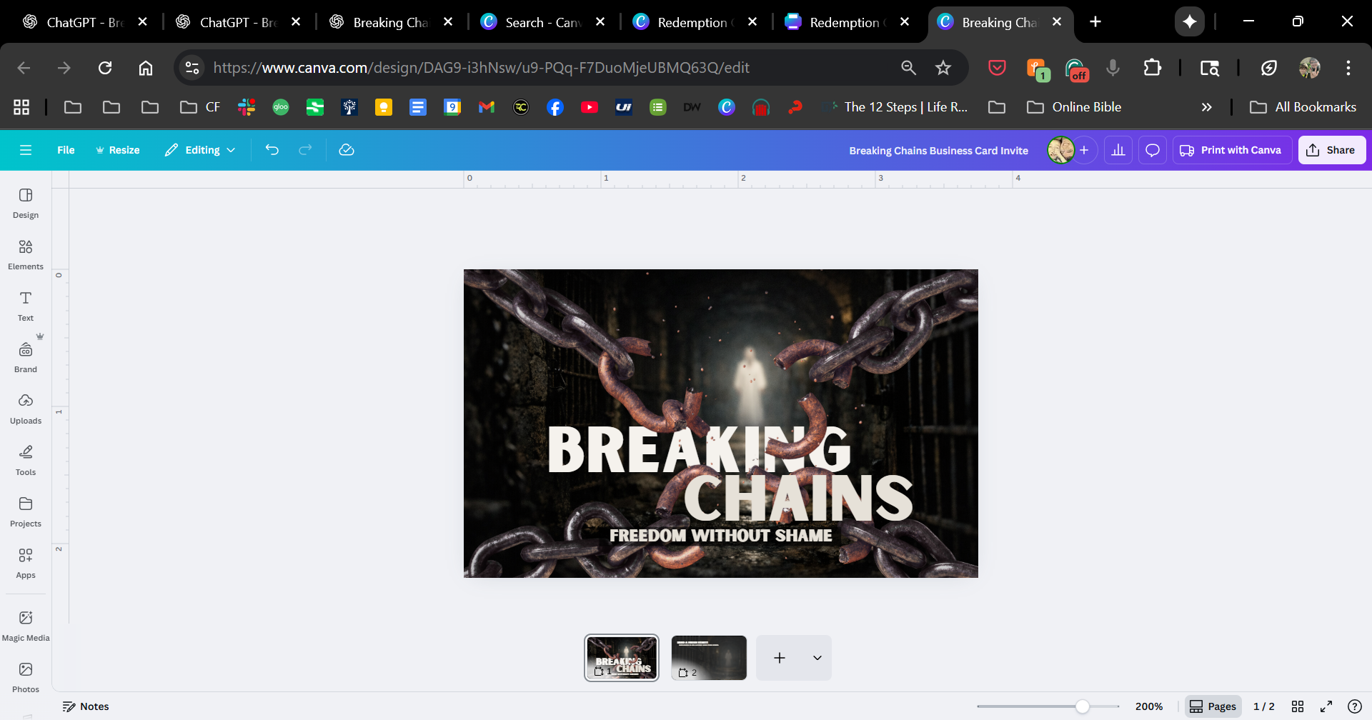Open the comments speech bubble icon

(1152, 150)
